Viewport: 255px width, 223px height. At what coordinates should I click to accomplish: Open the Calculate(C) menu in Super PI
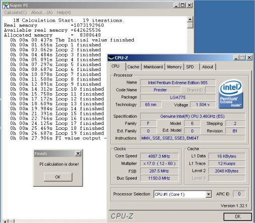click(x=16, y=13)
